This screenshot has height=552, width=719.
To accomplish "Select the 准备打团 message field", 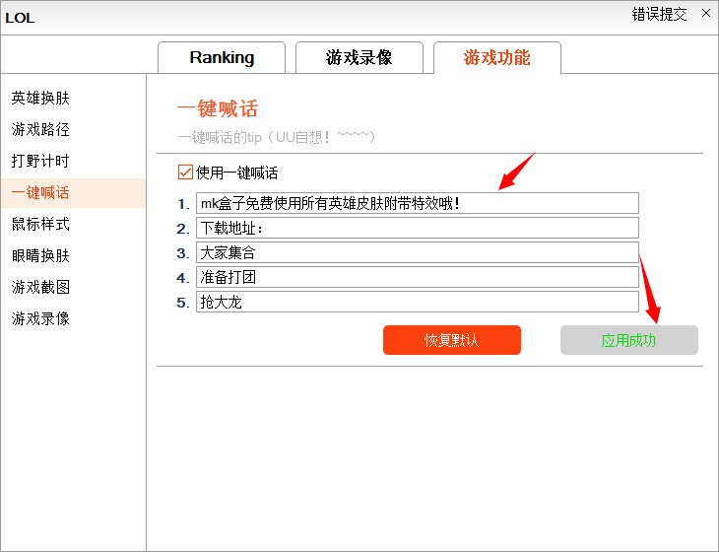I will 417,277.
